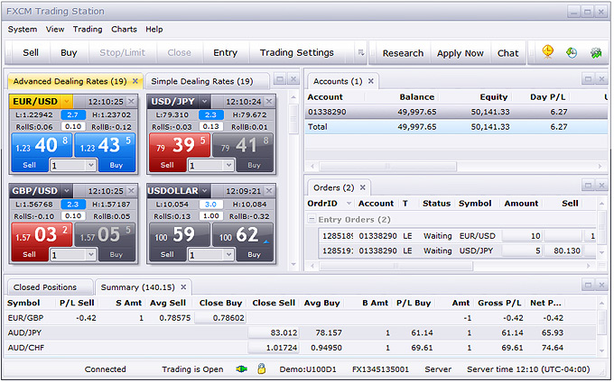This screenshot has width=614, height=382.
Task: Close the Accounts tab
Action: pyautogui.click(x=371, y=81)
